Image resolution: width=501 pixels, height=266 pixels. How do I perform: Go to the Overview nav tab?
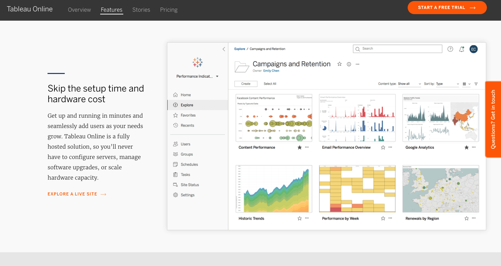[80, 10]
